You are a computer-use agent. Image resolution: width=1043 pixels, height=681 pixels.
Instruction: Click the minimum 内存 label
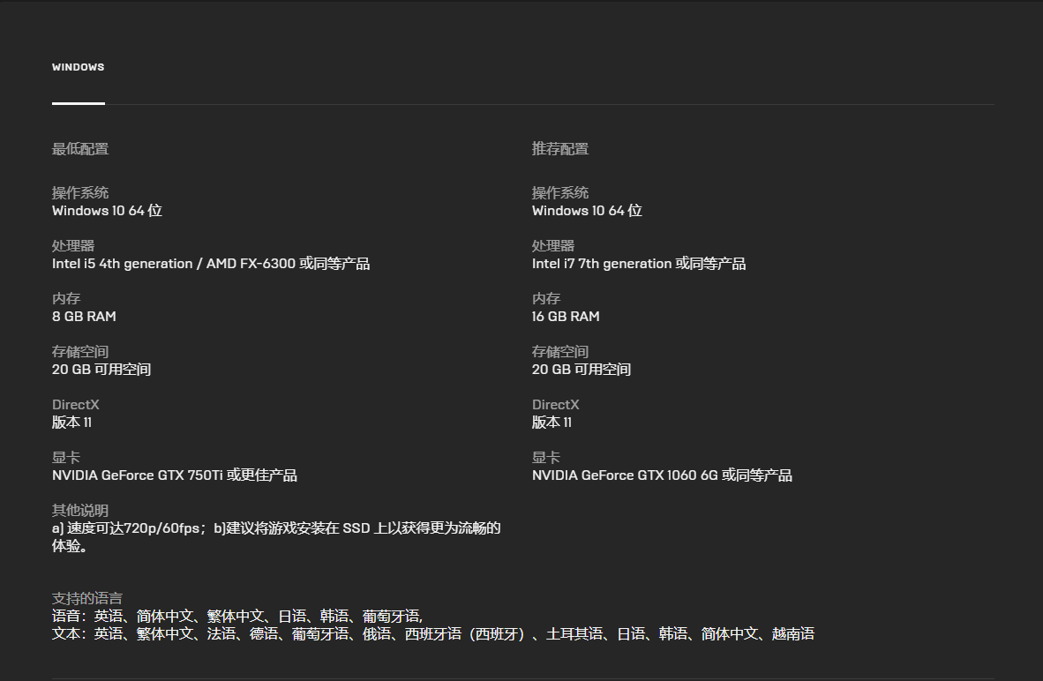(66, 299)
